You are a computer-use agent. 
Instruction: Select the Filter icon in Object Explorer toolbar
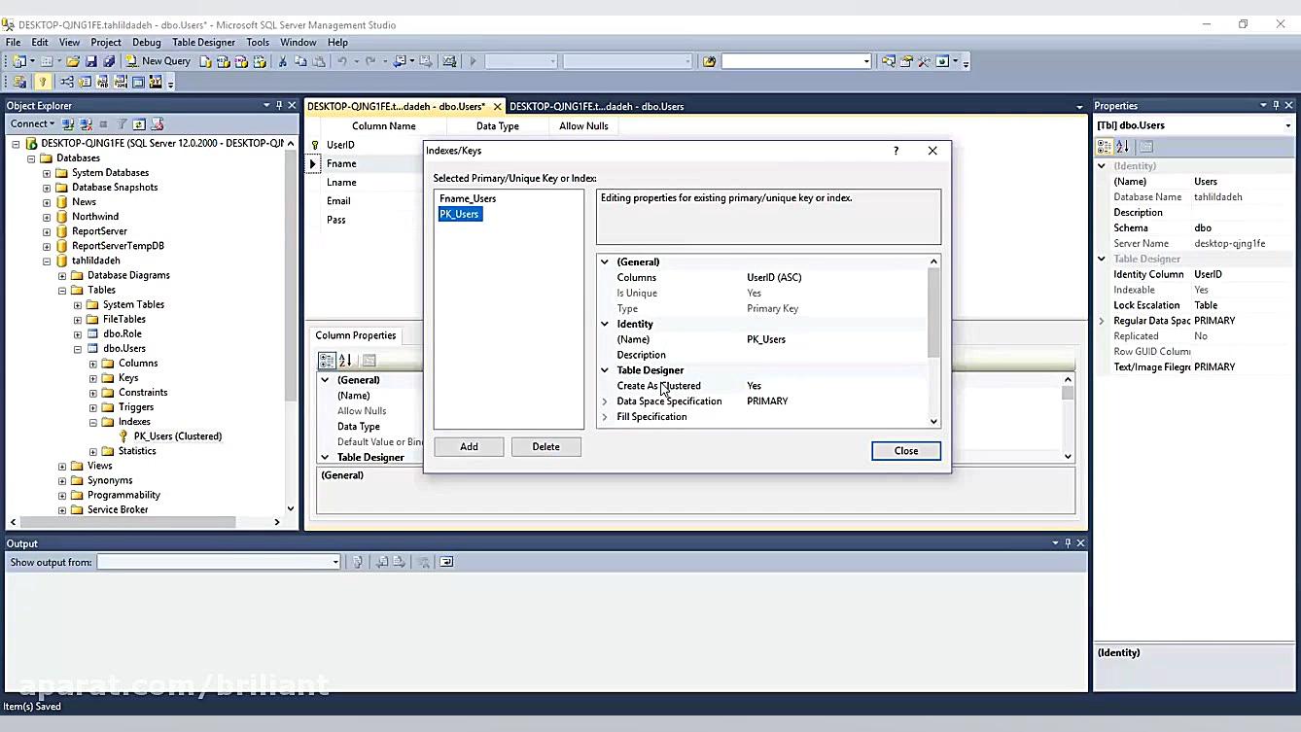pyautogui.click(x=122, y=123)
